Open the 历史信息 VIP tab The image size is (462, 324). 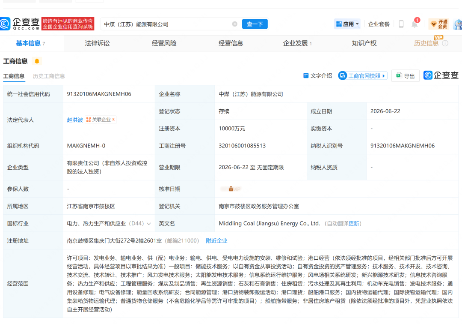426,43
